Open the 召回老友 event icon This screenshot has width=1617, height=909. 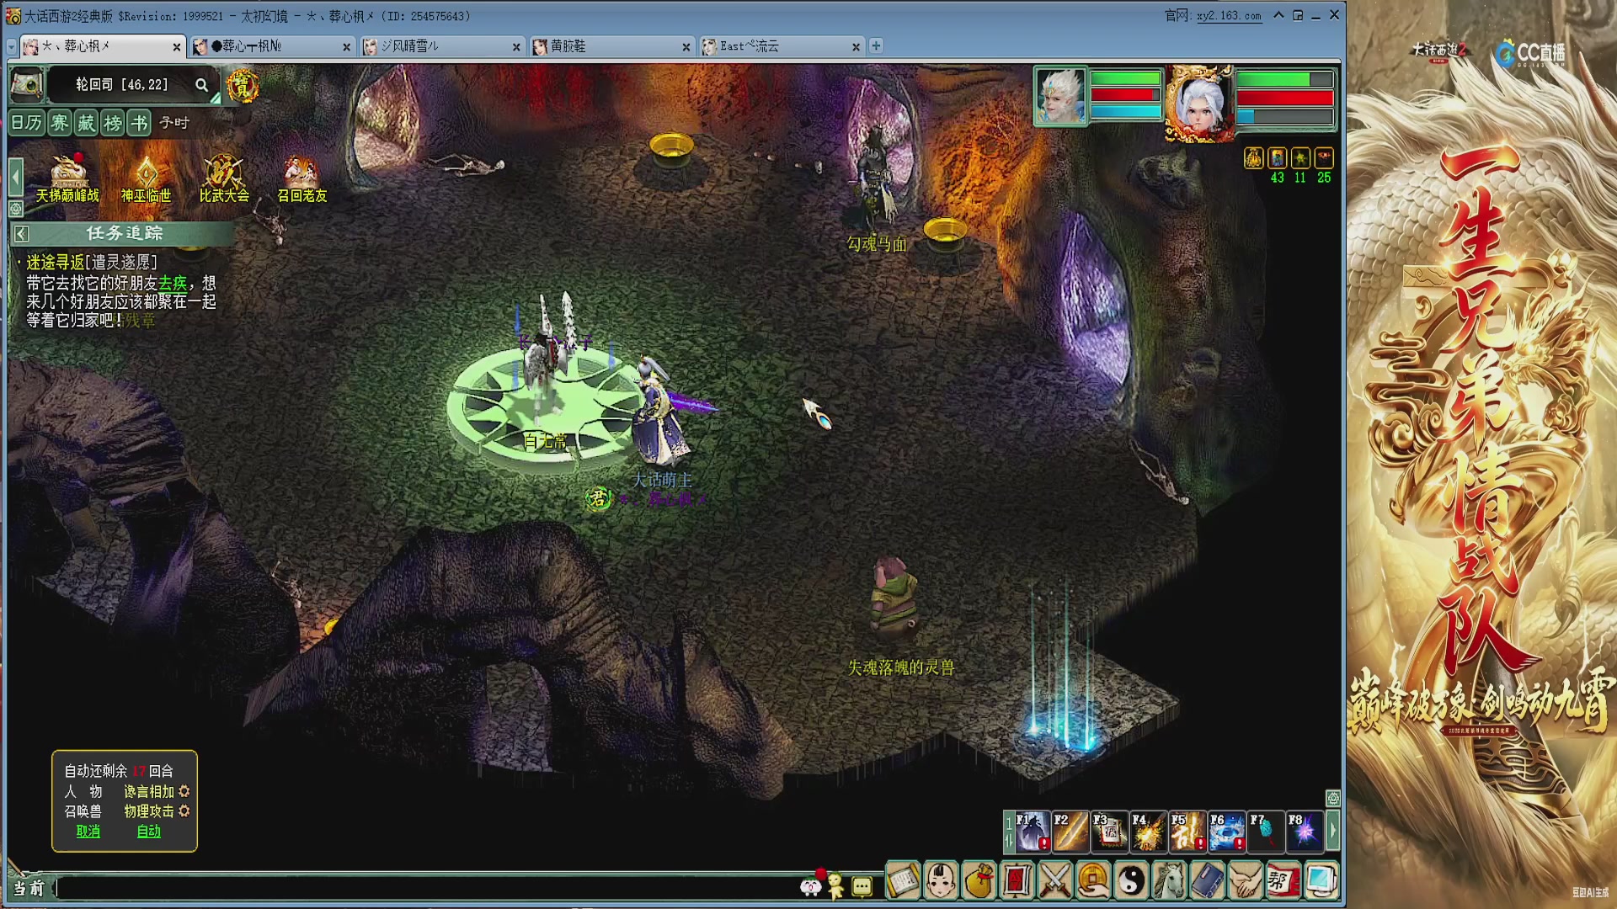(x=302, y=178)
